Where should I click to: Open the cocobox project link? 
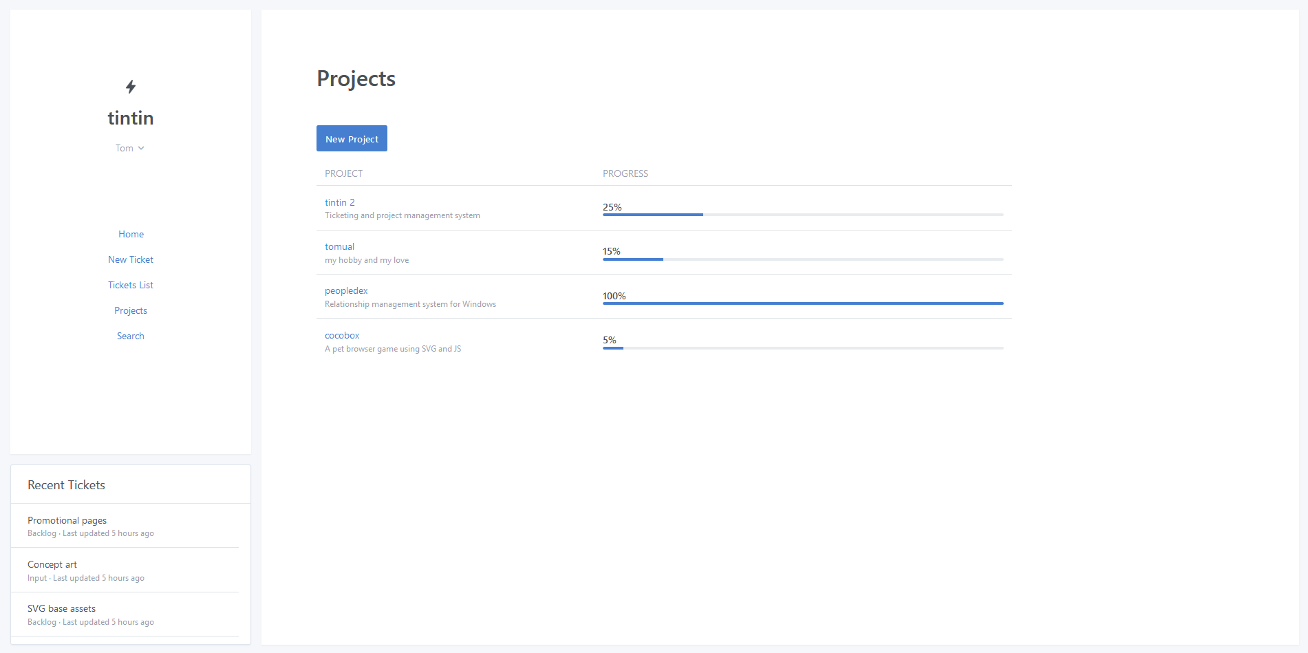[342, 335]
